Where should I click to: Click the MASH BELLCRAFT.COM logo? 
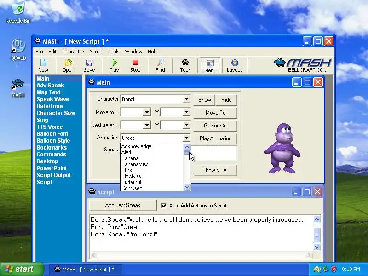tap(303, 65)
